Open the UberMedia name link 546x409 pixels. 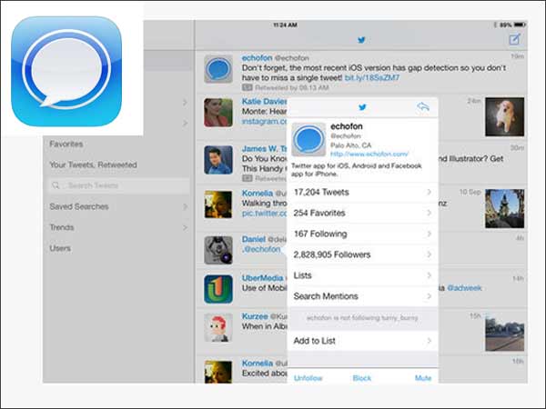[x=263, y=278]
